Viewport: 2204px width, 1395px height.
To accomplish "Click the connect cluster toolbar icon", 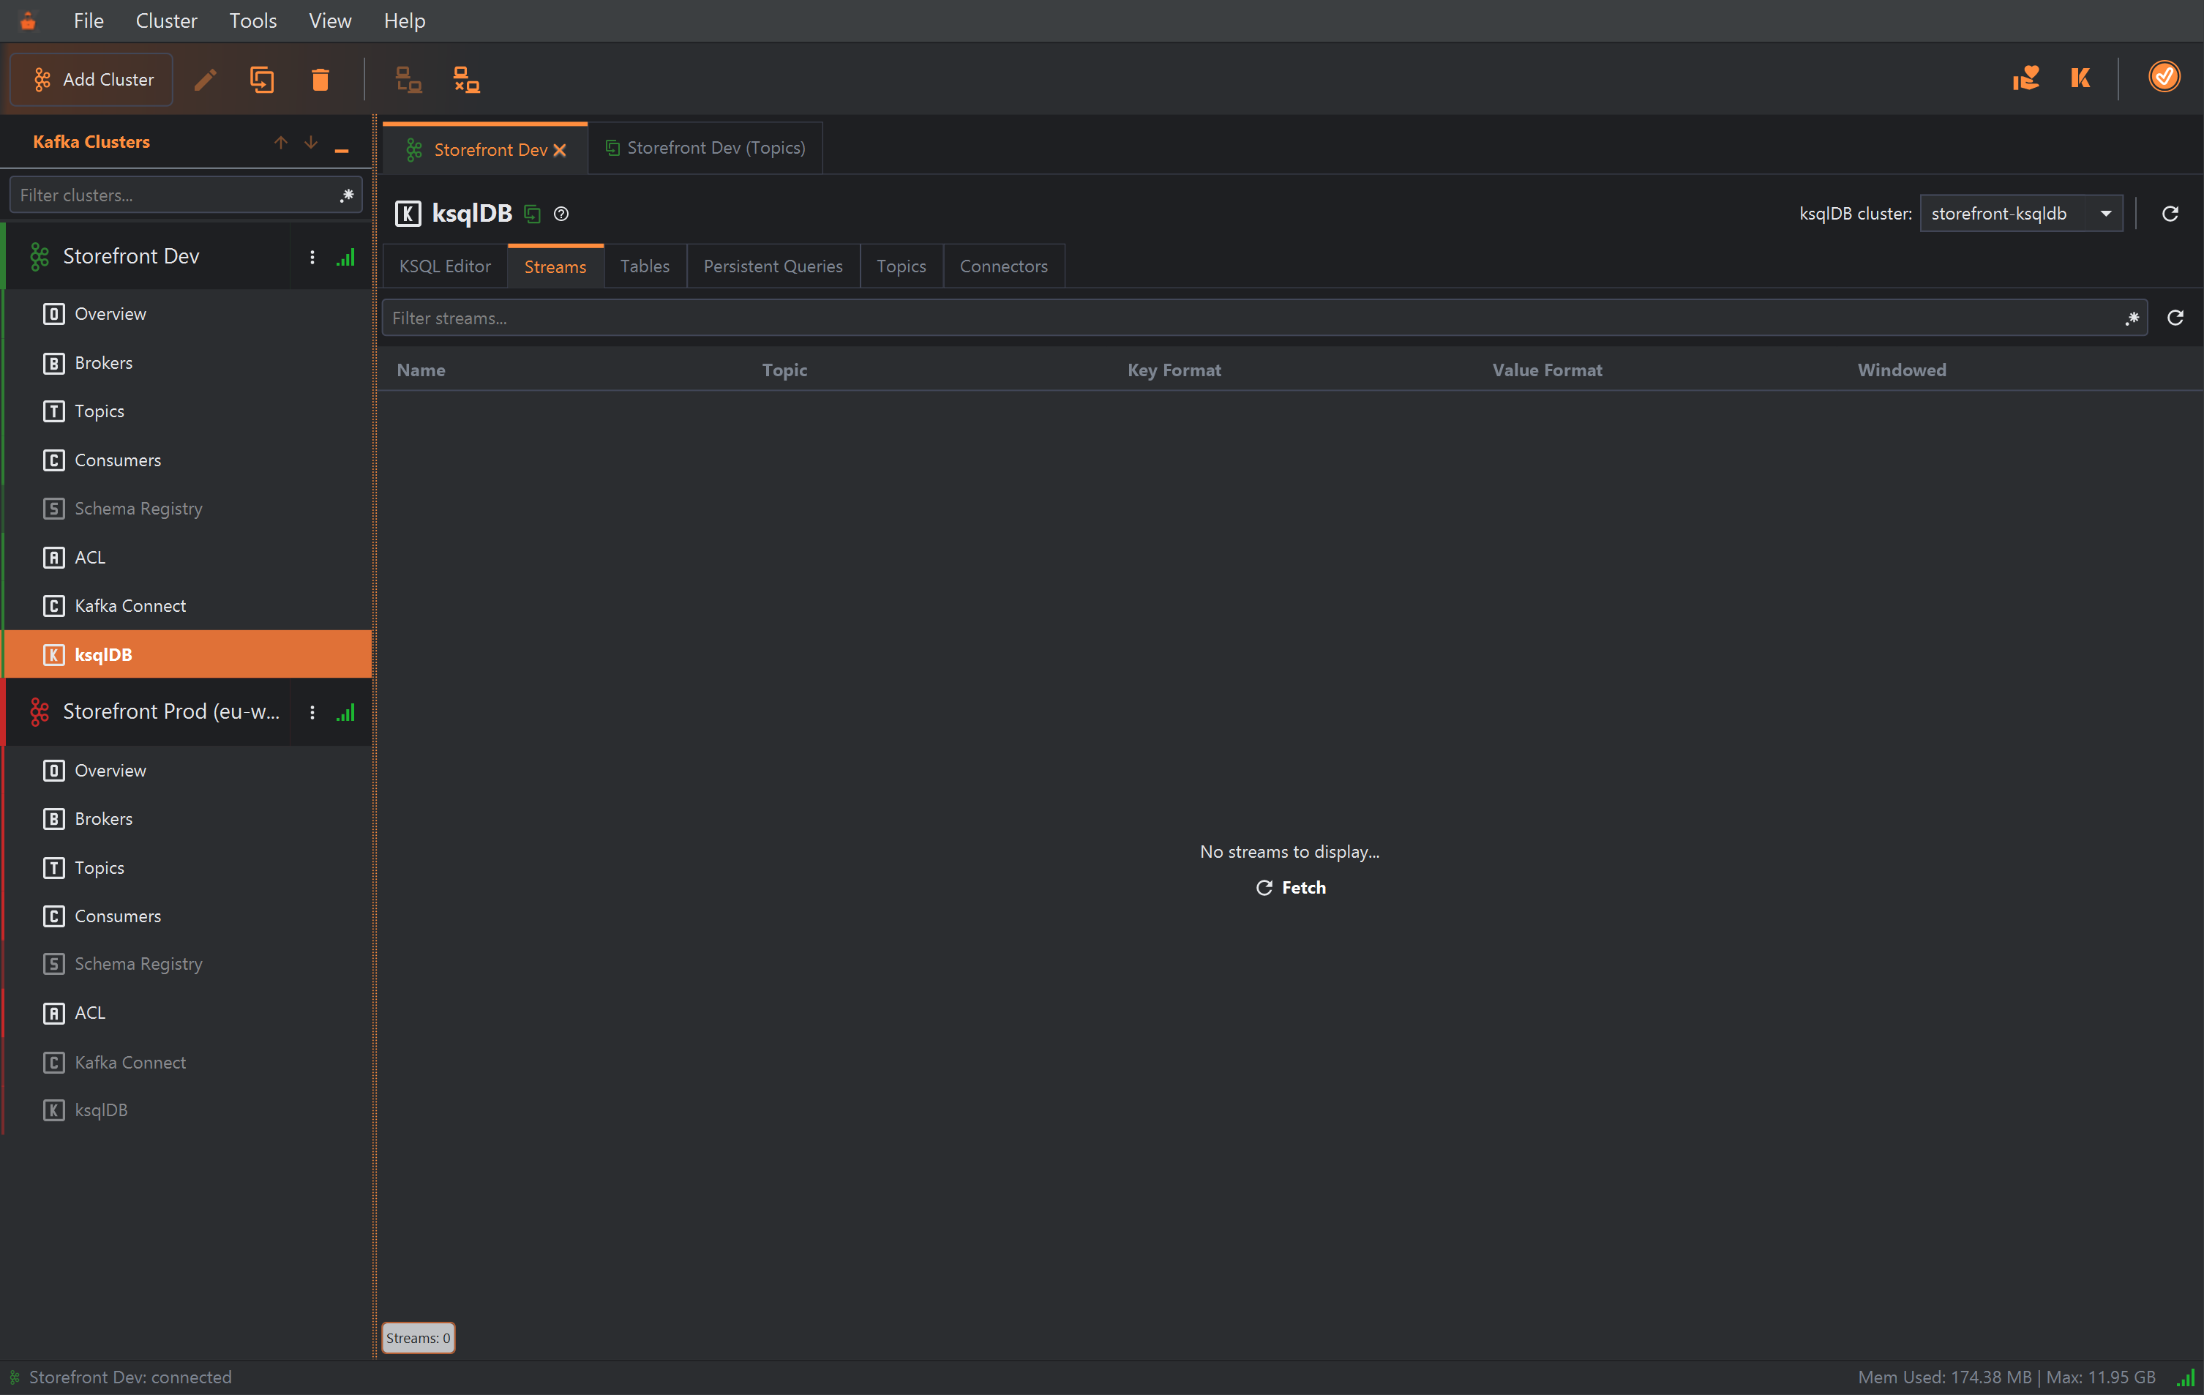I will [x=408, y=80].
